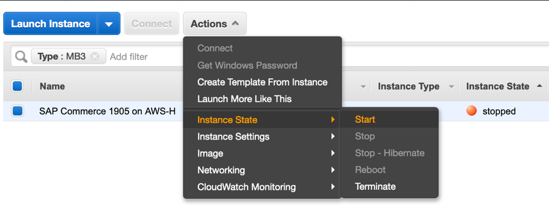Screen dimensions: 549x205
Task: Click the Add filter input field
Action: (129, 57)
